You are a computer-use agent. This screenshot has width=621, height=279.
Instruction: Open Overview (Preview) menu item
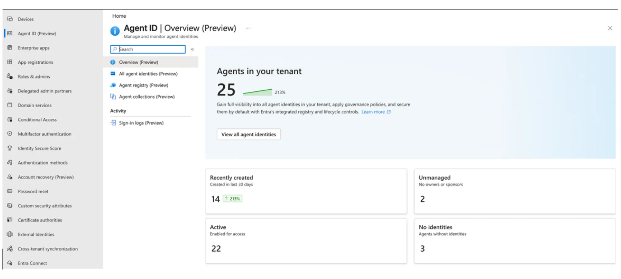coord(151,62)
